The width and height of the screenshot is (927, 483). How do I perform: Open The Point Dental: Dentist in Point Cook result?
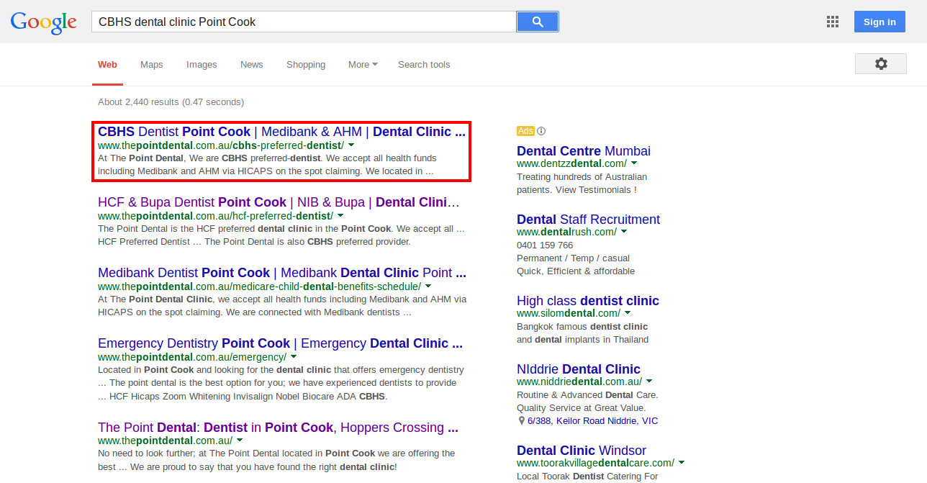point(278,428)
